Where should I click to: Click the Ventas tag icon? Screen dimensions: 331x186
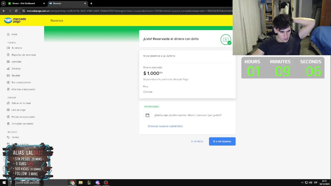[x=8, y=137]
